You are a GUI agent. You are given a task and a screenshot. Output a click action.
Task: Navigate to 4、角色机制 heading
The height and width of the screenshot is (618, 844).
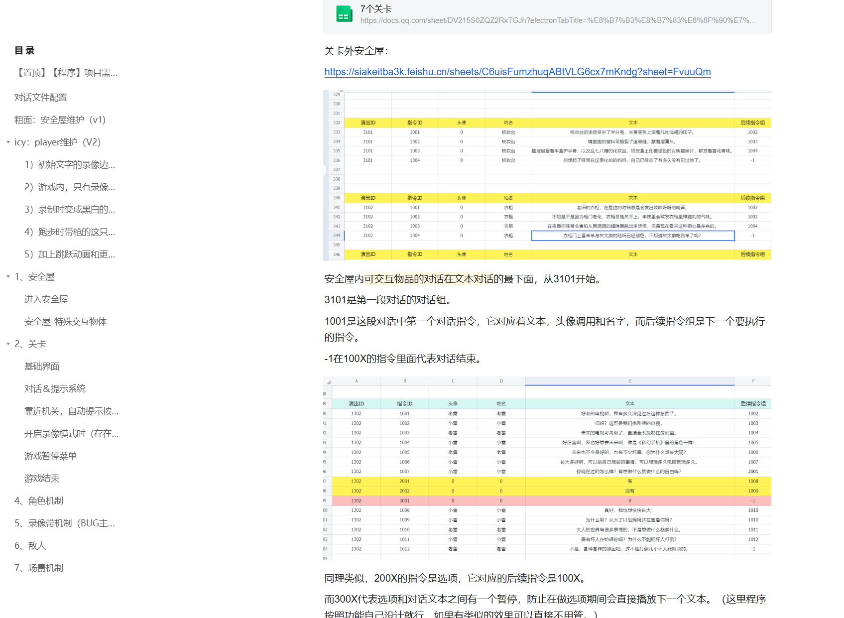[x=39, y=501]
